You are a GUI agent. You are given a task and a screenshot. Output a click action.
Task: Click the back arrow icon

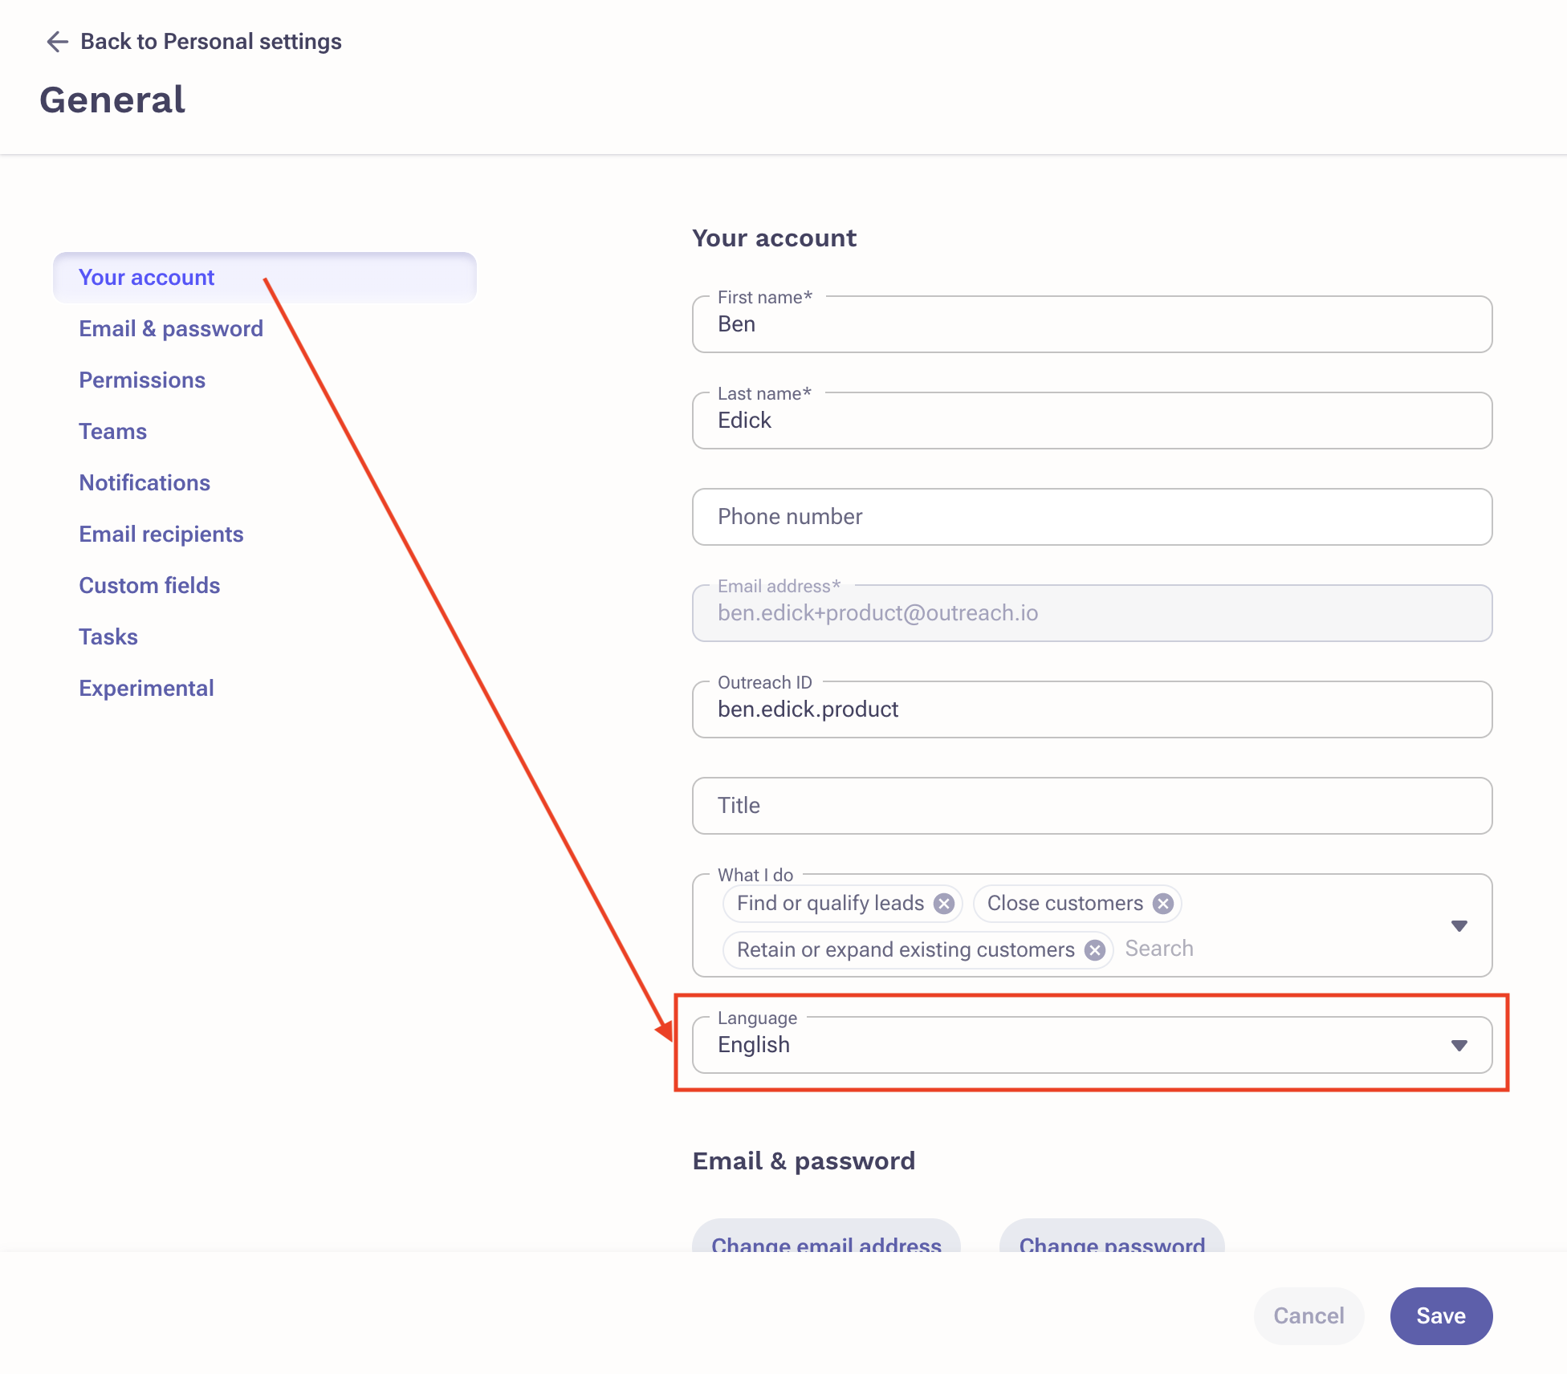point(57,42)
